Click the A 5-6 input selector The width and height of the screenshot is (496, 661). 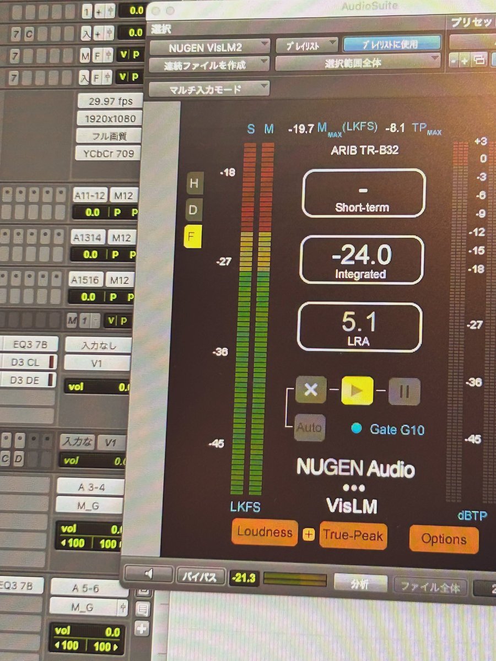tap(89, 587)
